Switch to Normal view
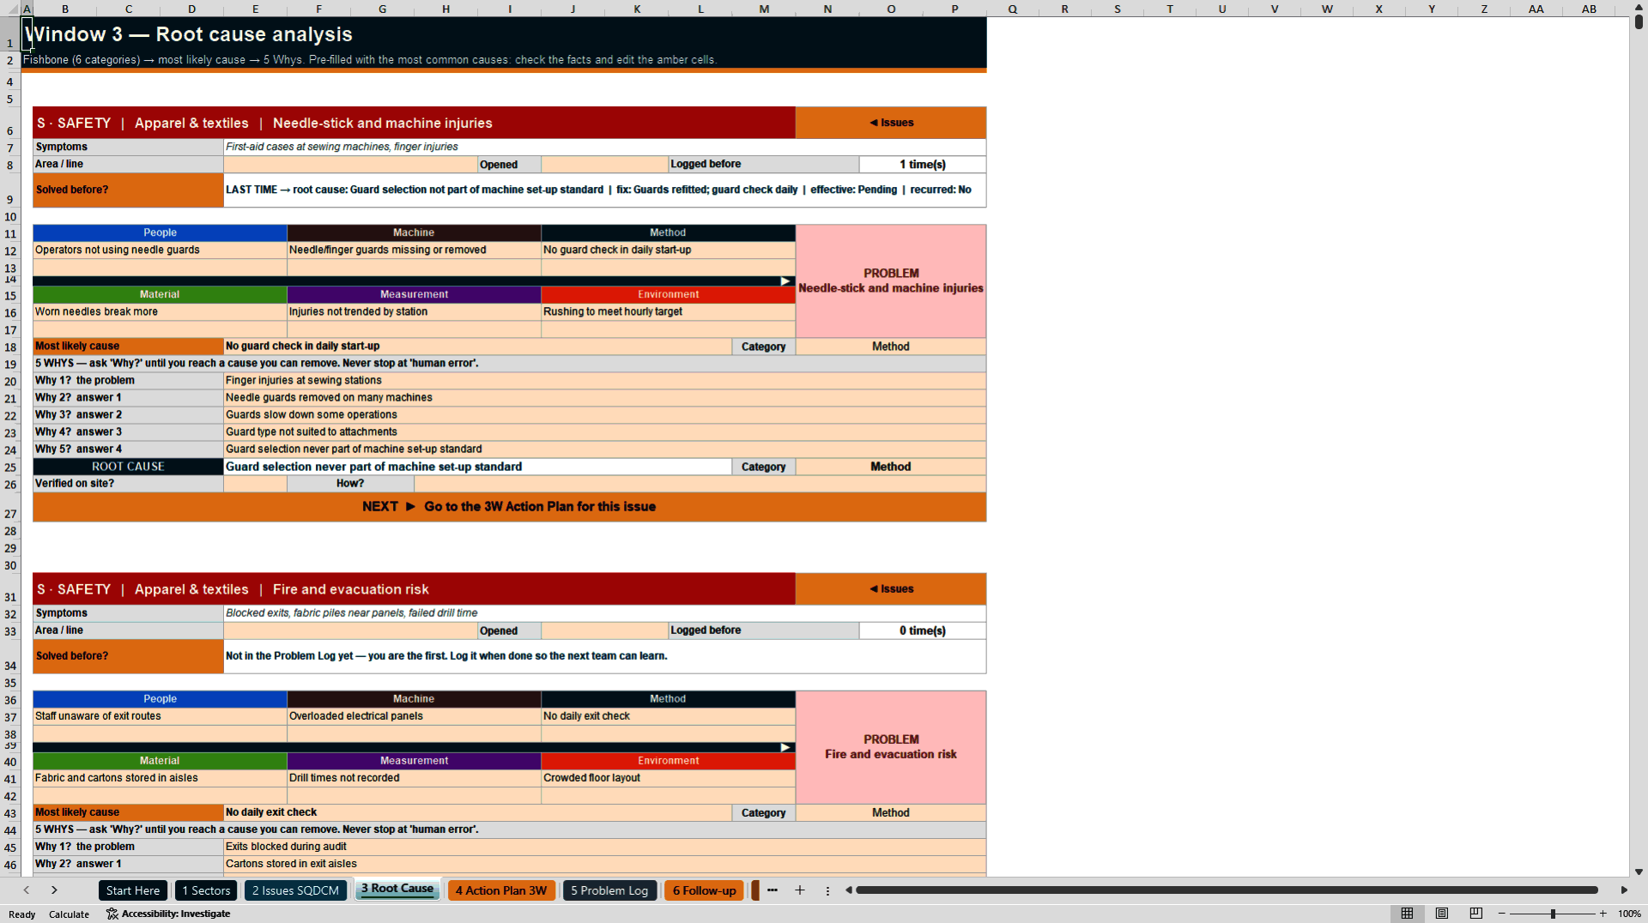 pyautogui.click(x=1407, y=914)
